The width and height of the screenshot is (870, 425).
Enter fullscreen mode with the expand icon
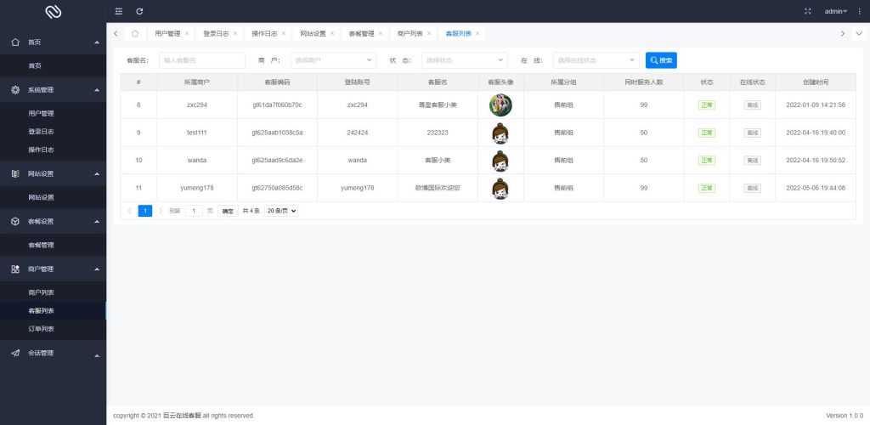(807, 11)
